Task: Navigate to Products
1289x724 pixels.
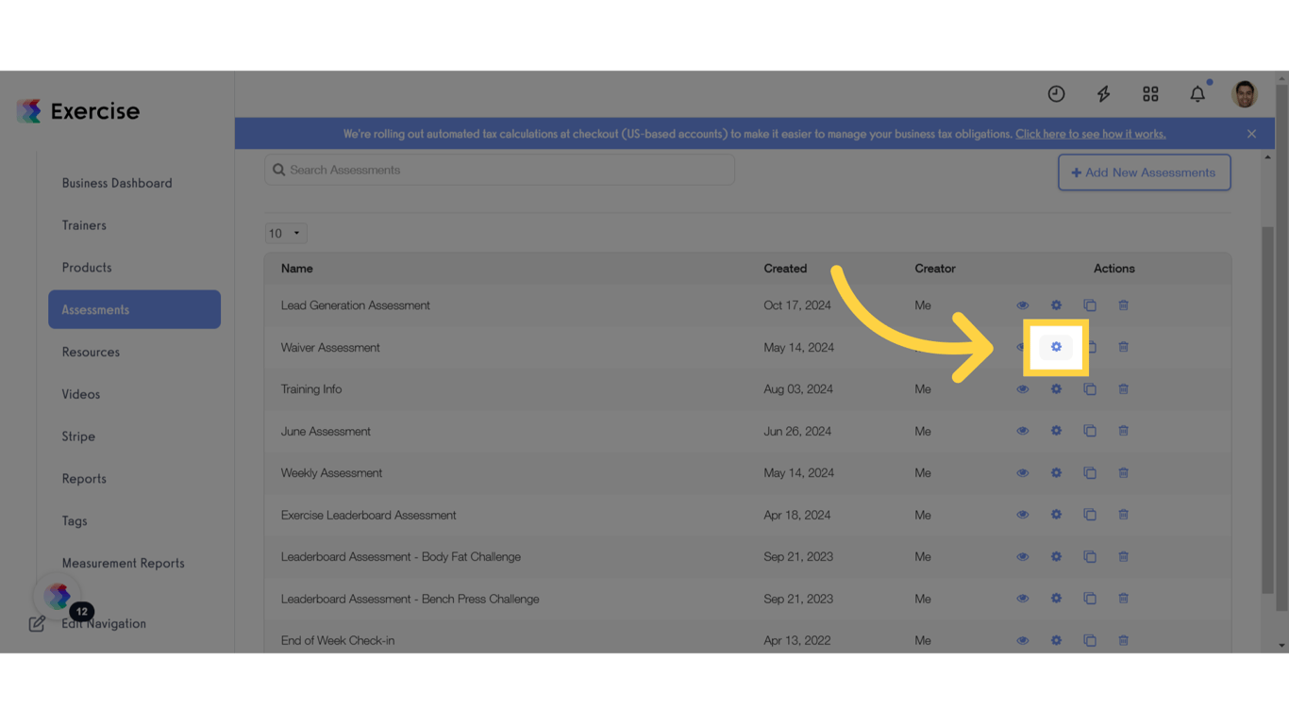Action: click(87, 268)
